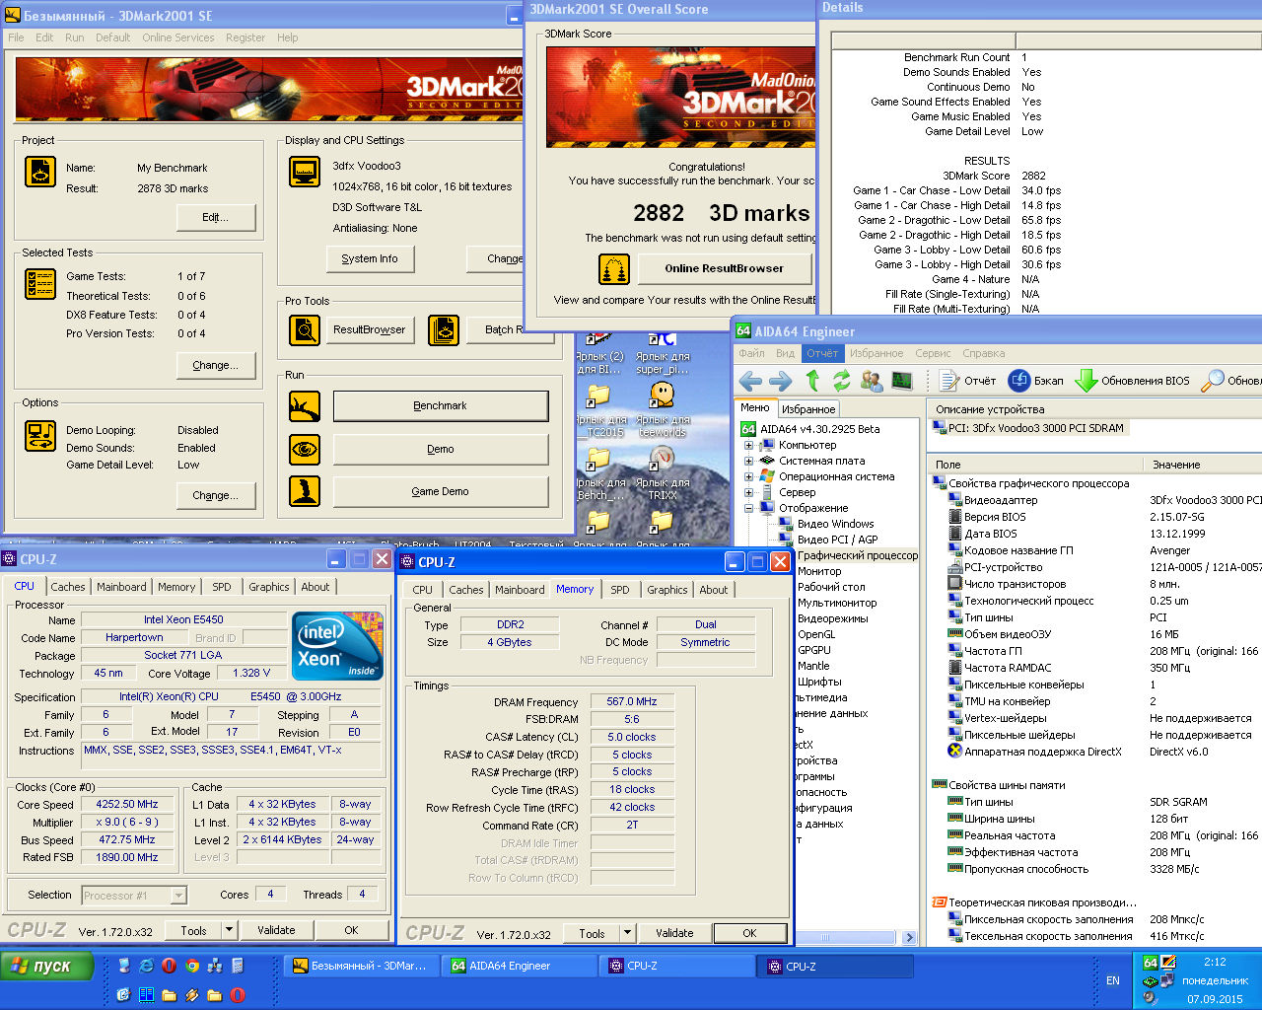
Task: Click the chess icon beside Online ResultBrowser
Action: [614, 269]
